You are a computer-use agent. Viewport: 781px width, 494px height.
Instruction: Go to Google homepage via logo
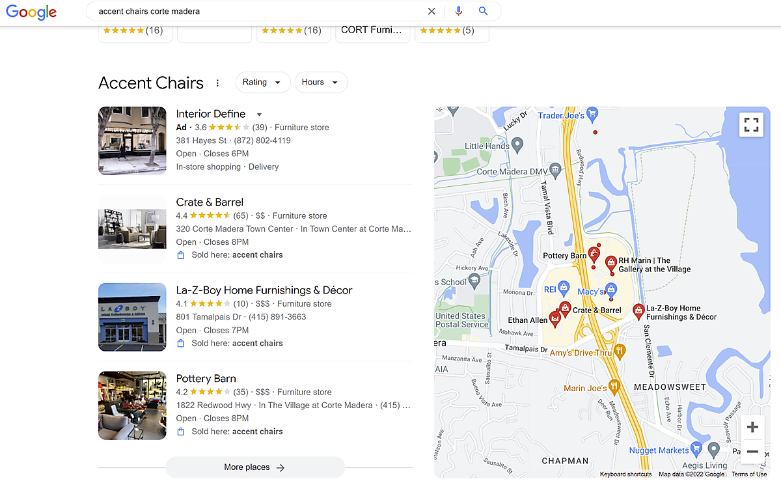pyautogui.click(x=31, y=12)
